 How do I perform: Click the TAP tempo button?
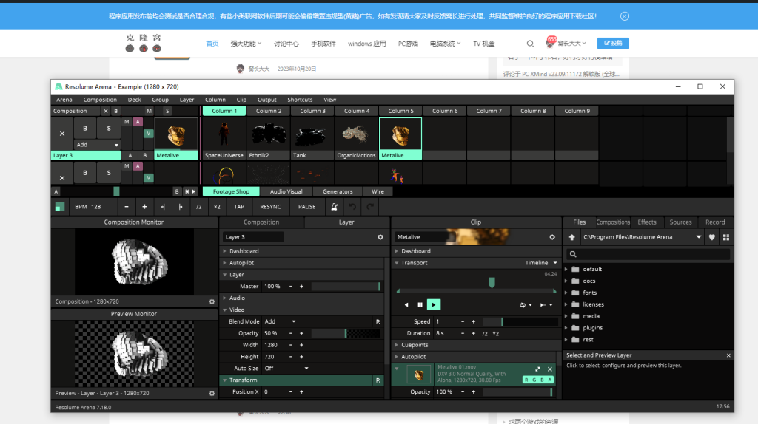239,207
